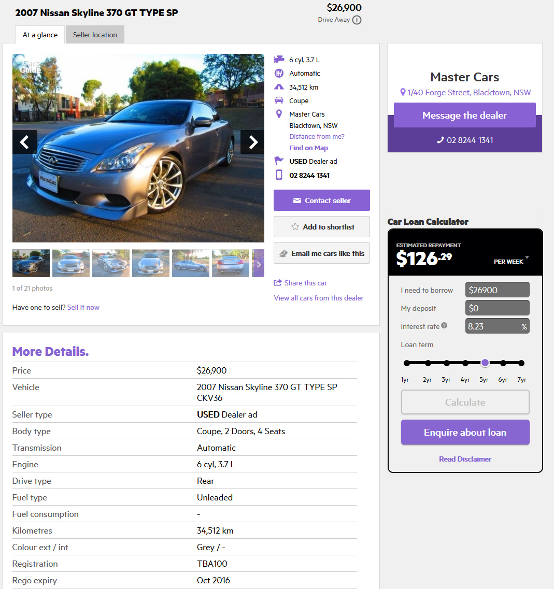This screenshot has width=554, height=589.
Task: Click the Interest rate input field
Action: 497,326
